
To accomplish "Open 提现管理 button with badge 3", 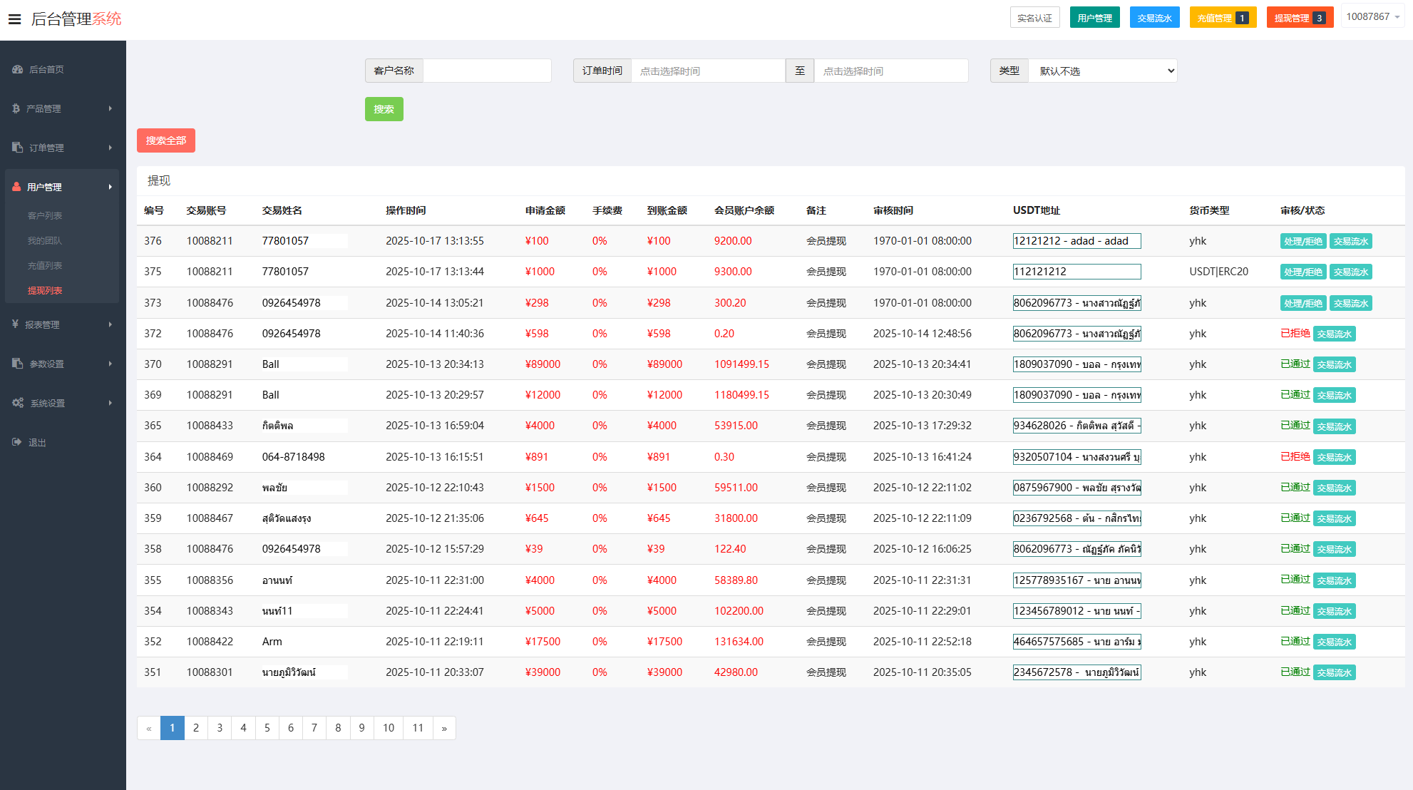I will [1299, 18].
